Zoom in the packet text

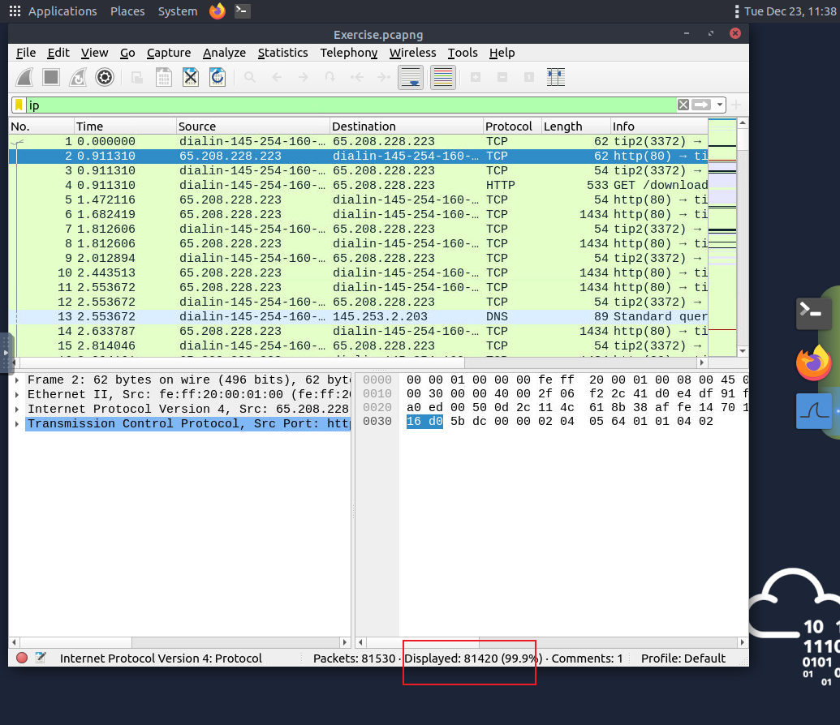pyautogui.click(x=475, y=78)
